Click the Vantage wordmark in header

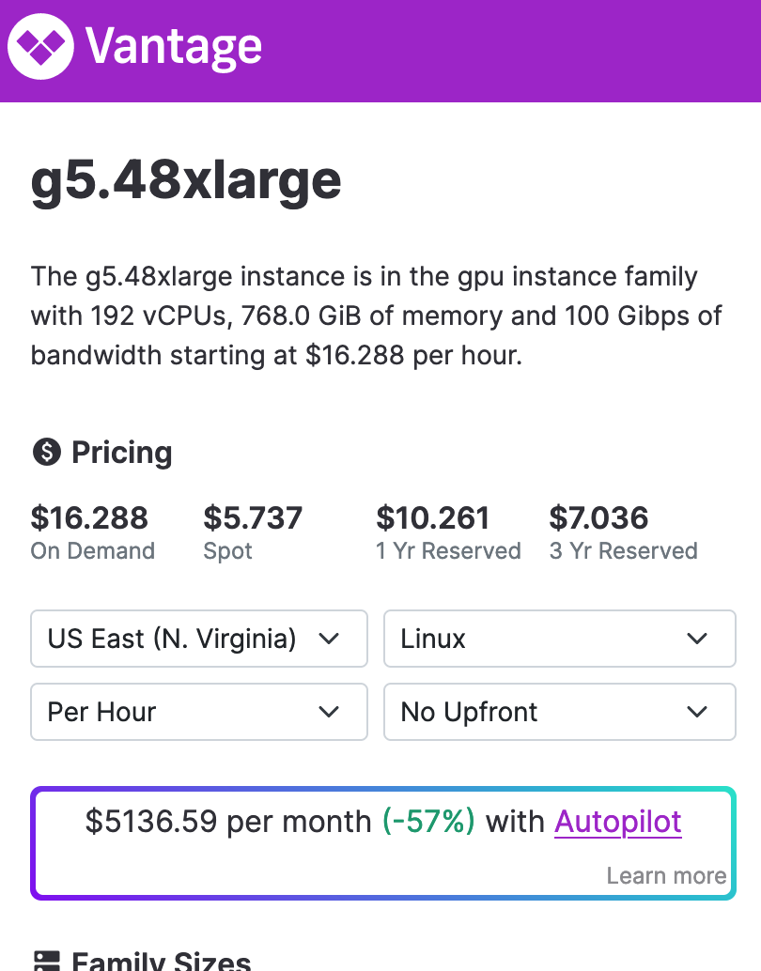174,47
